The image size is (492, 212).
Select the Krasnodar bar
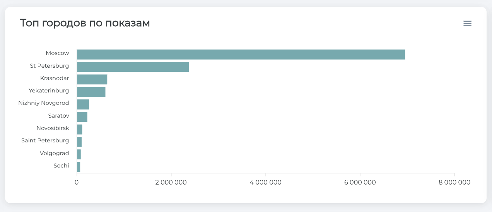click(92, 79)
